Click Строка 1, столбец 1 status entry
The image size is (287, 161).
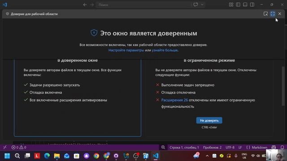coord(184,147)
